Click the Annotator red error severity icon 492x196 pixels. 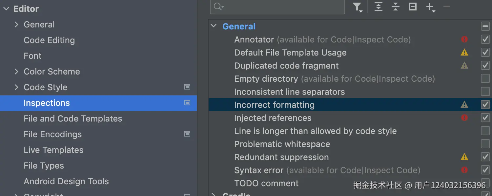(464, 40)
